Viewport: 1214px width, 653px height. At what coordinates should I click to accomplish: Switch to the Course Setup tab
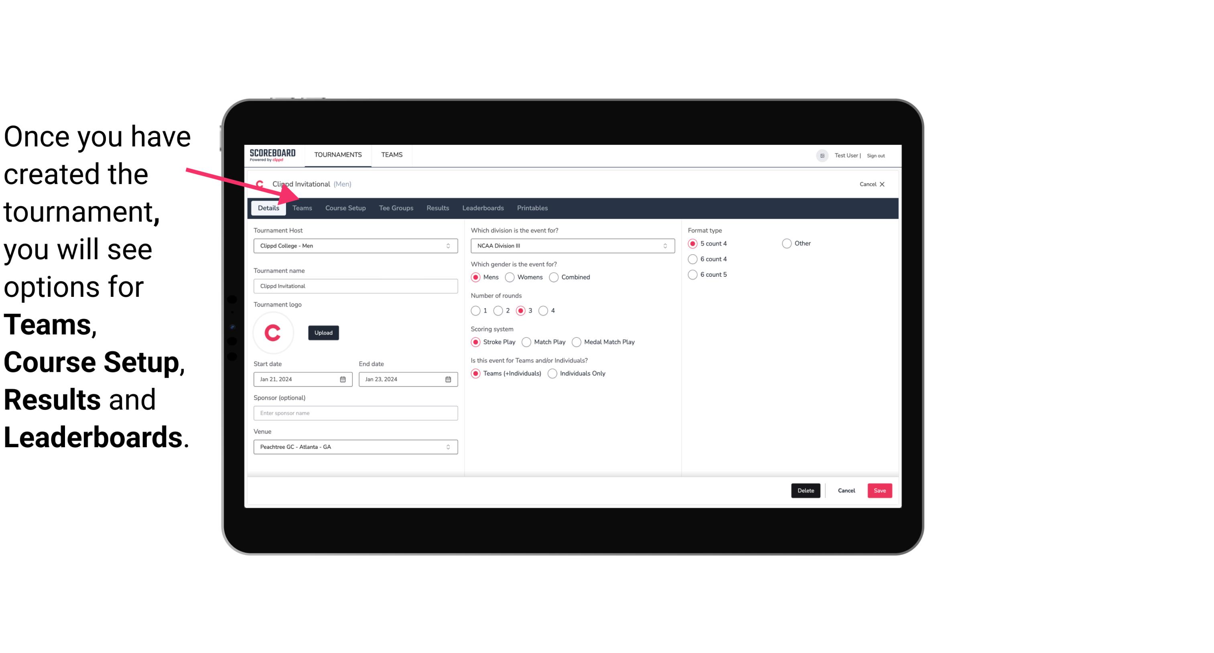[x=344, y=207]
